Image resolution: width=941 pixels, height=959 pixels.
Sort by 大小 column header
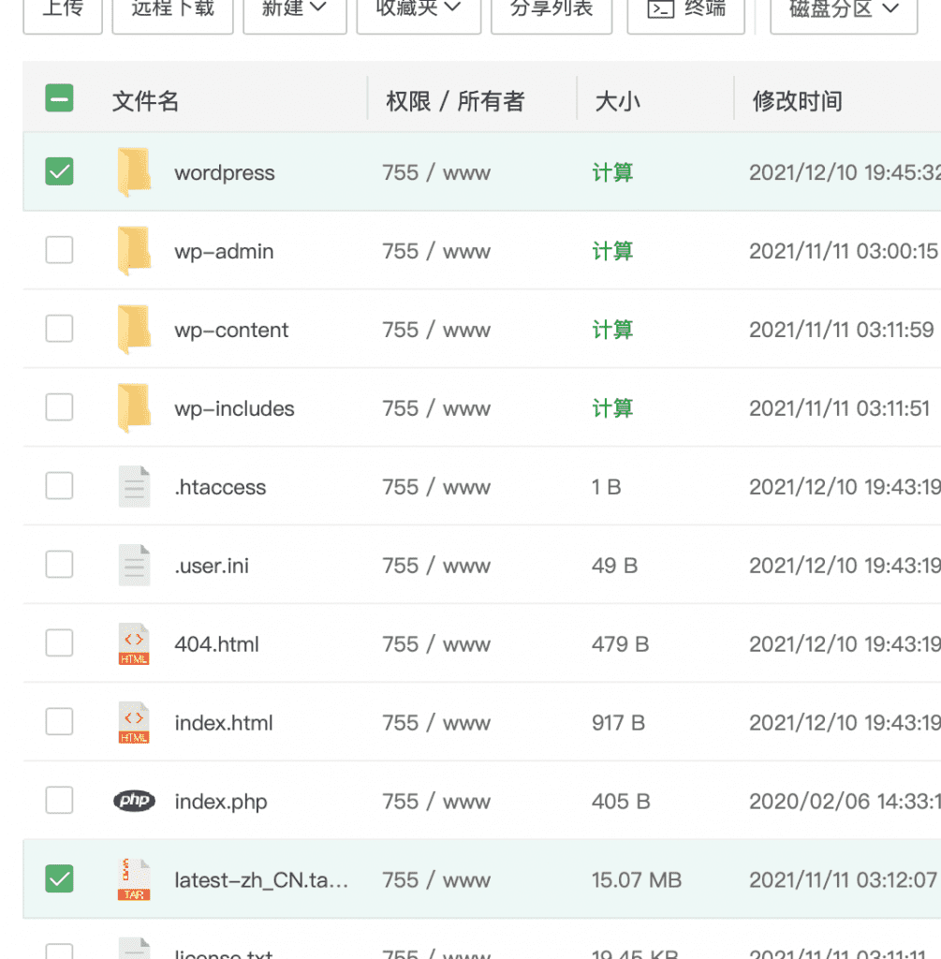point(618,101)
